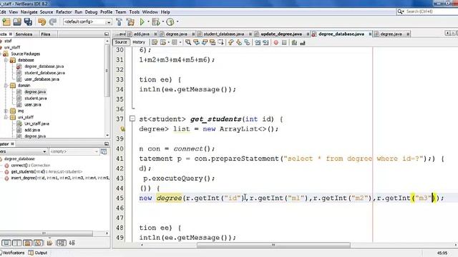Image resolution: width=458 pixels, height=257 pixels.
Task: Toggle Show Static Members filter in Navigator
Action: [x=28, y=243]
